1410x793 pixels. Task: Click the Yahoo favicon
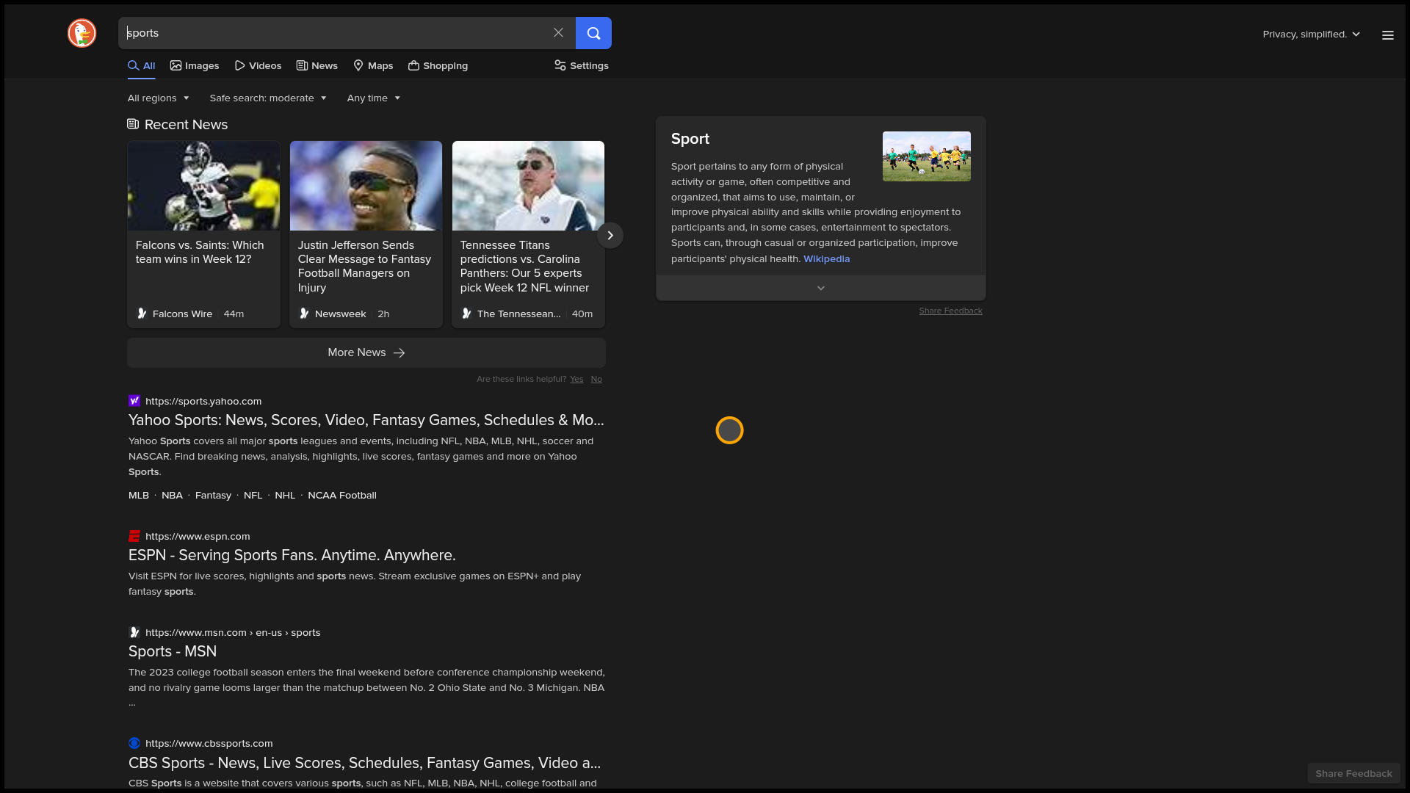(x=134, y=401)
